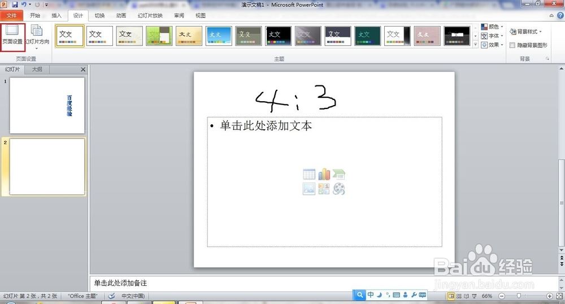Close the slides/outline pane
Image resolution: width=565 pixels, height=304 pixels.
83,70
